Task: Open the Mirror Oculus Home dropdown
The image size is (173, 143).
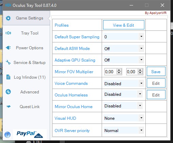Action: (x=140, y=106)
